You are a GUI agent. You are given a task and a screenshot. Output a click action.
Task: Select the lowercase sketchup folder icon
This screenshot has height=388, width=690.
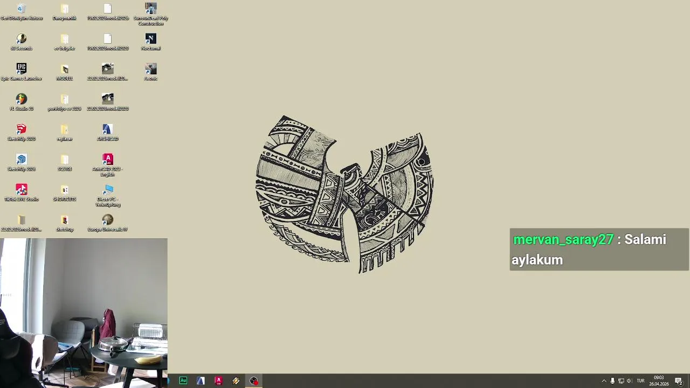point(64,223)
